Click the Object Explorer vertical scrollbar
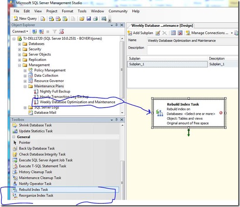 [x=122, y=70]
